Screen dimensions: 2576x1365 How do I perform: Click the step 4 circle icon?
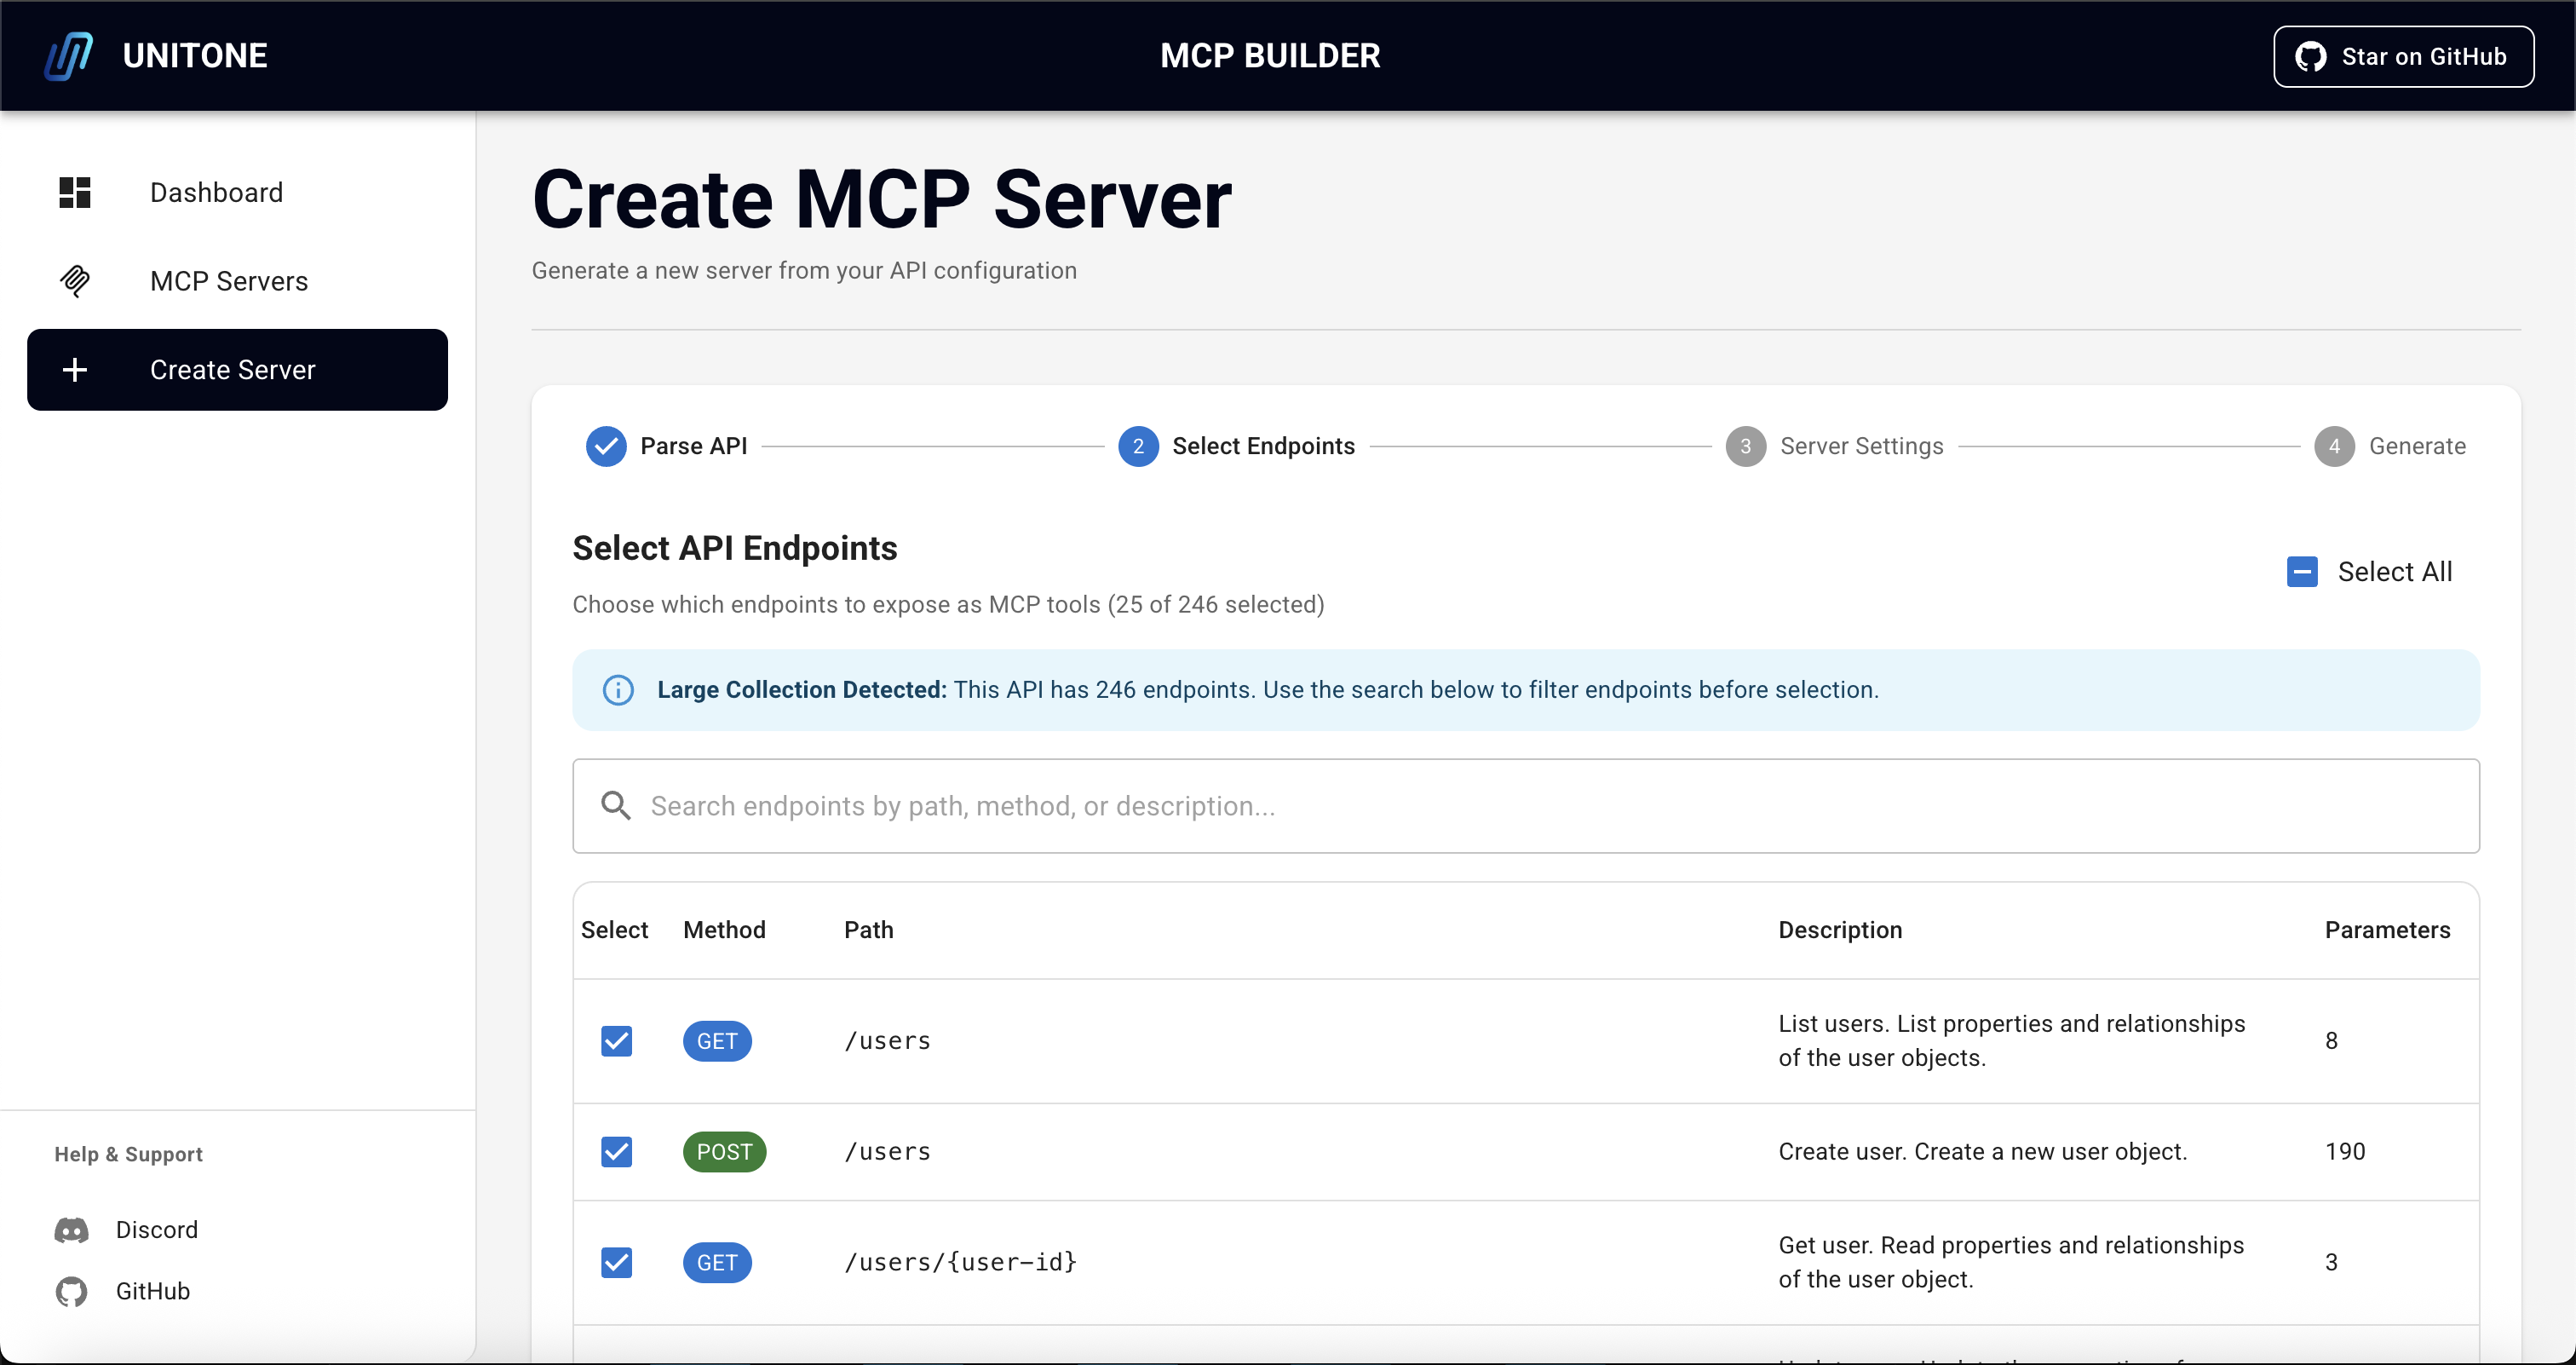pyautogui.click(x=2334, y=446)
